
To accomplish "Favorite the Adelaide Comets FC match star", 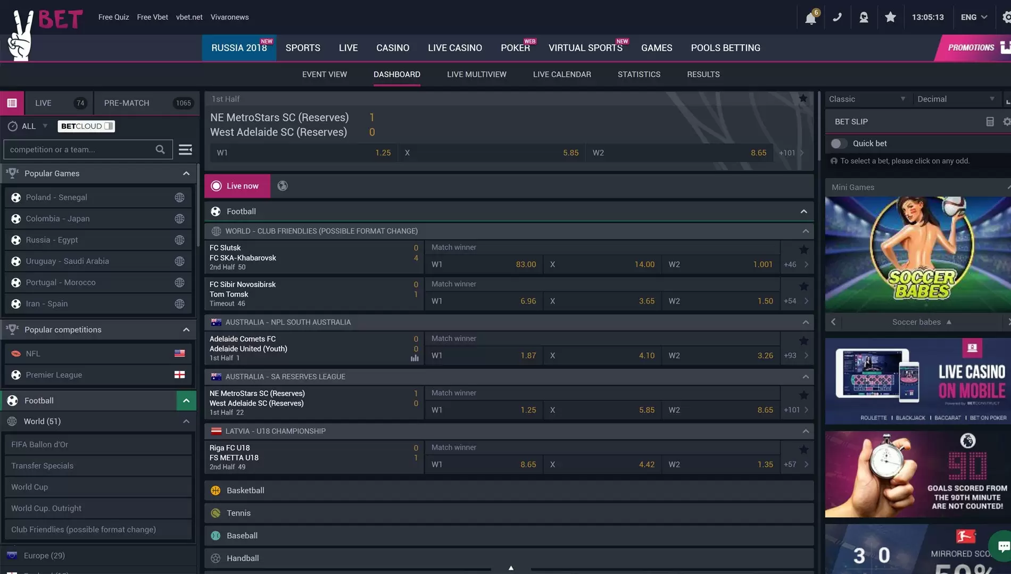I will 803,340.
